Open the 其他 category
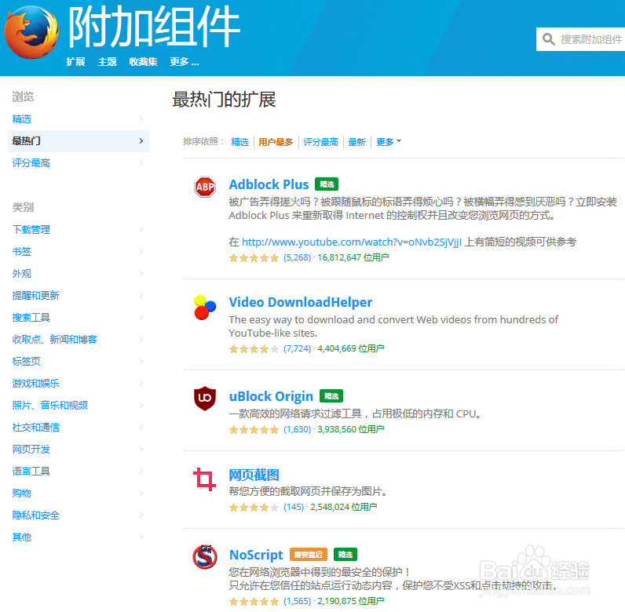The width and height of the screenshot is (625, 612). 21,537
